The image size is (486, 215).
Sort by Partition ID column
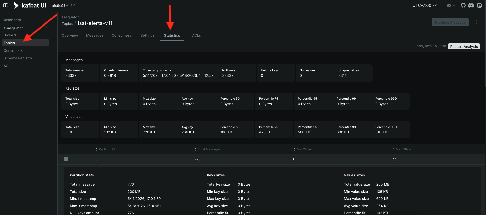105,149
